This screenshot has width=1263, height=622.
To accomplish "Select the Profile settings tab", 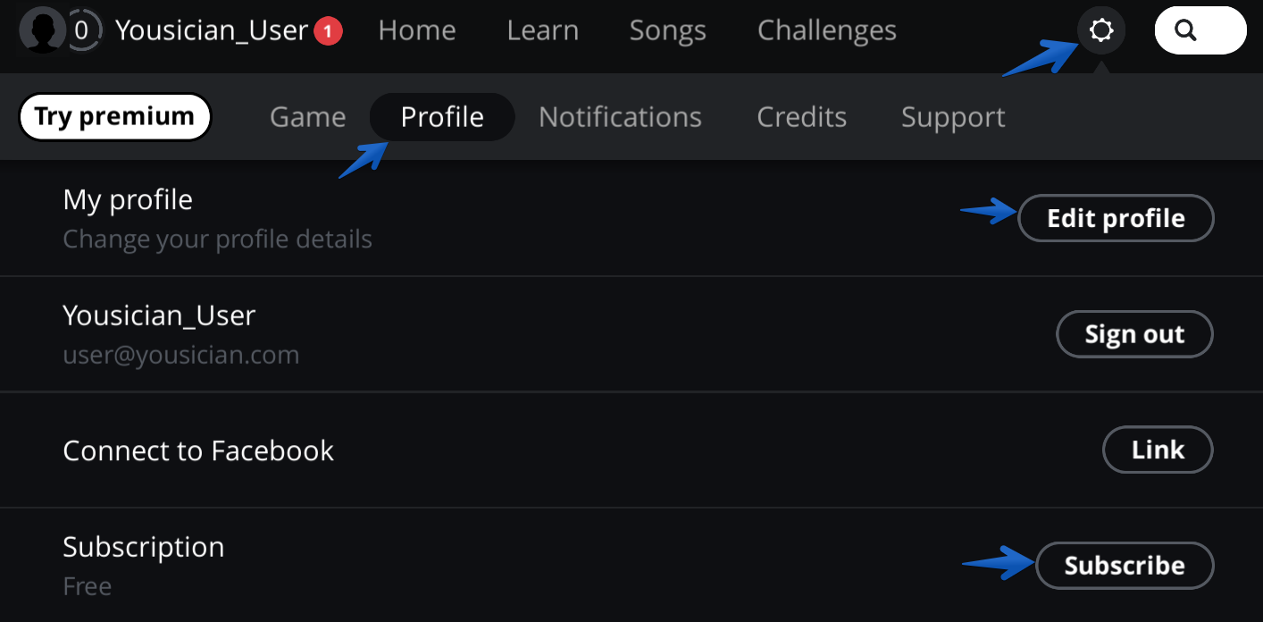I will click(x=442, y=117).
